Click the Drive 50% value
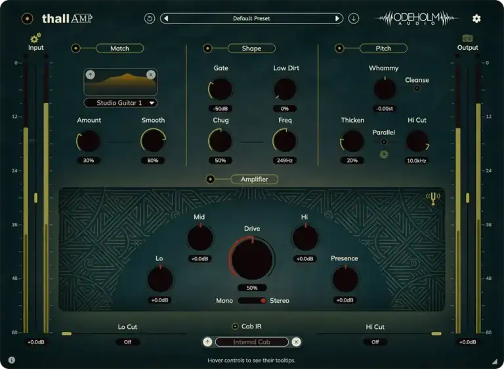 tap(252, 288)
